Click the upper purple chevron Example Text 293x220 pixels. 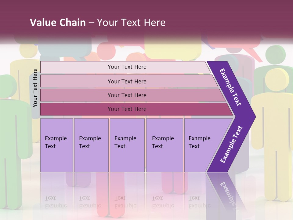click(x=230, y=87)
